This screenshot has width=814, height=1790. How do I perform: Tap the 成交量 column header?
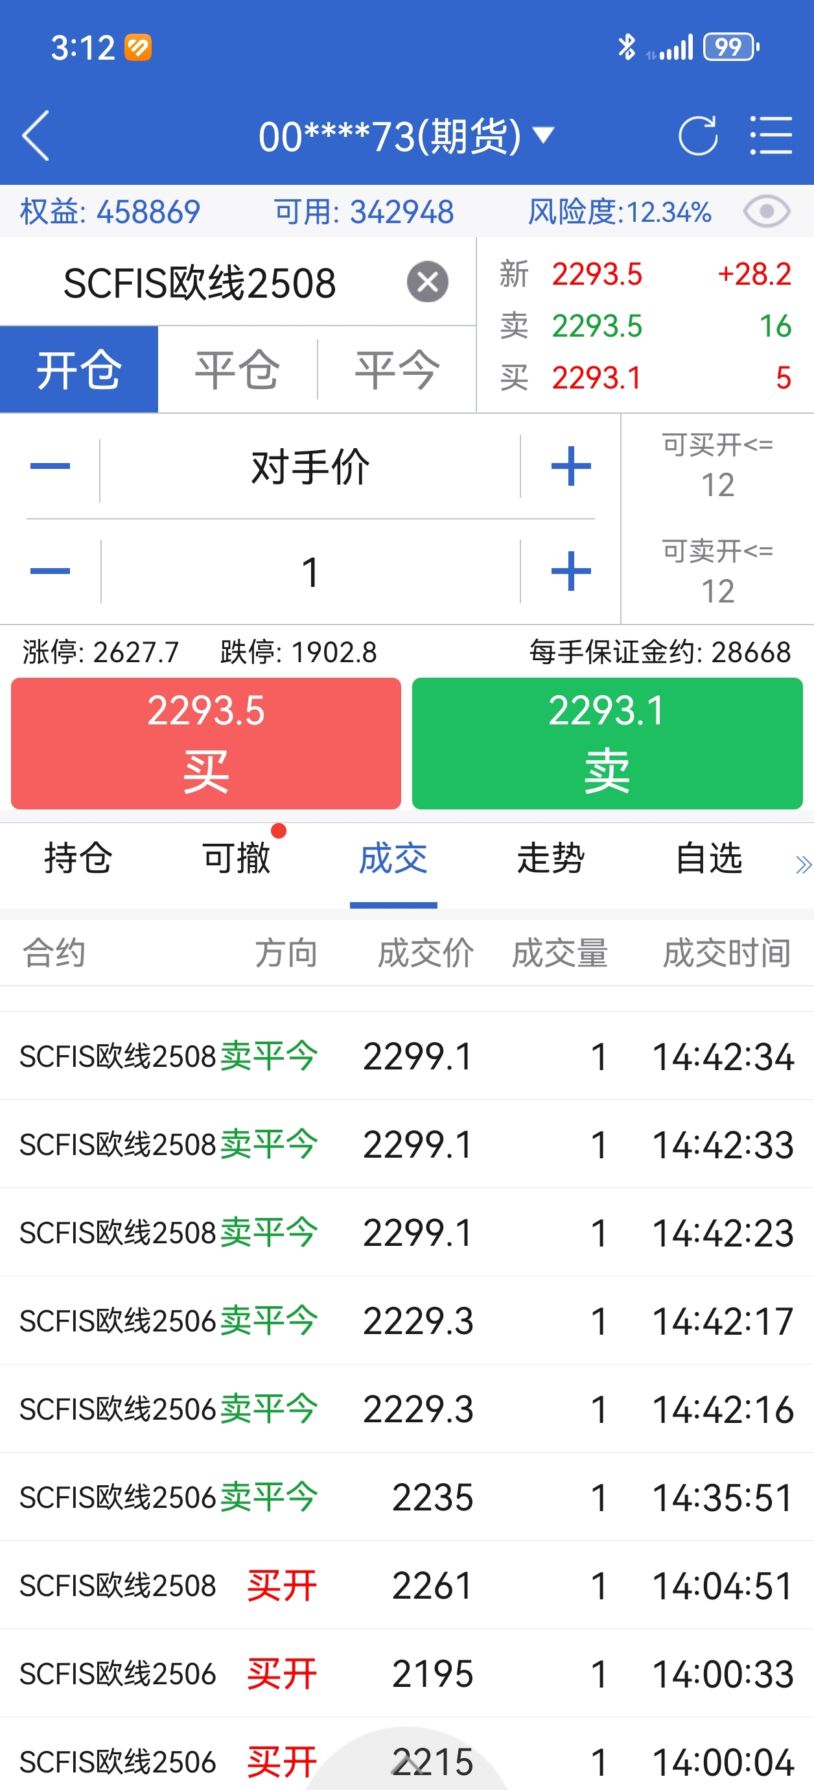(x=560, y=953)
